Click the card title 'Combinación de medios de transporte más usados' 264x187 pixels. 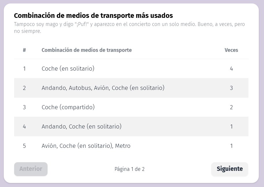click(x=93, y=16)
